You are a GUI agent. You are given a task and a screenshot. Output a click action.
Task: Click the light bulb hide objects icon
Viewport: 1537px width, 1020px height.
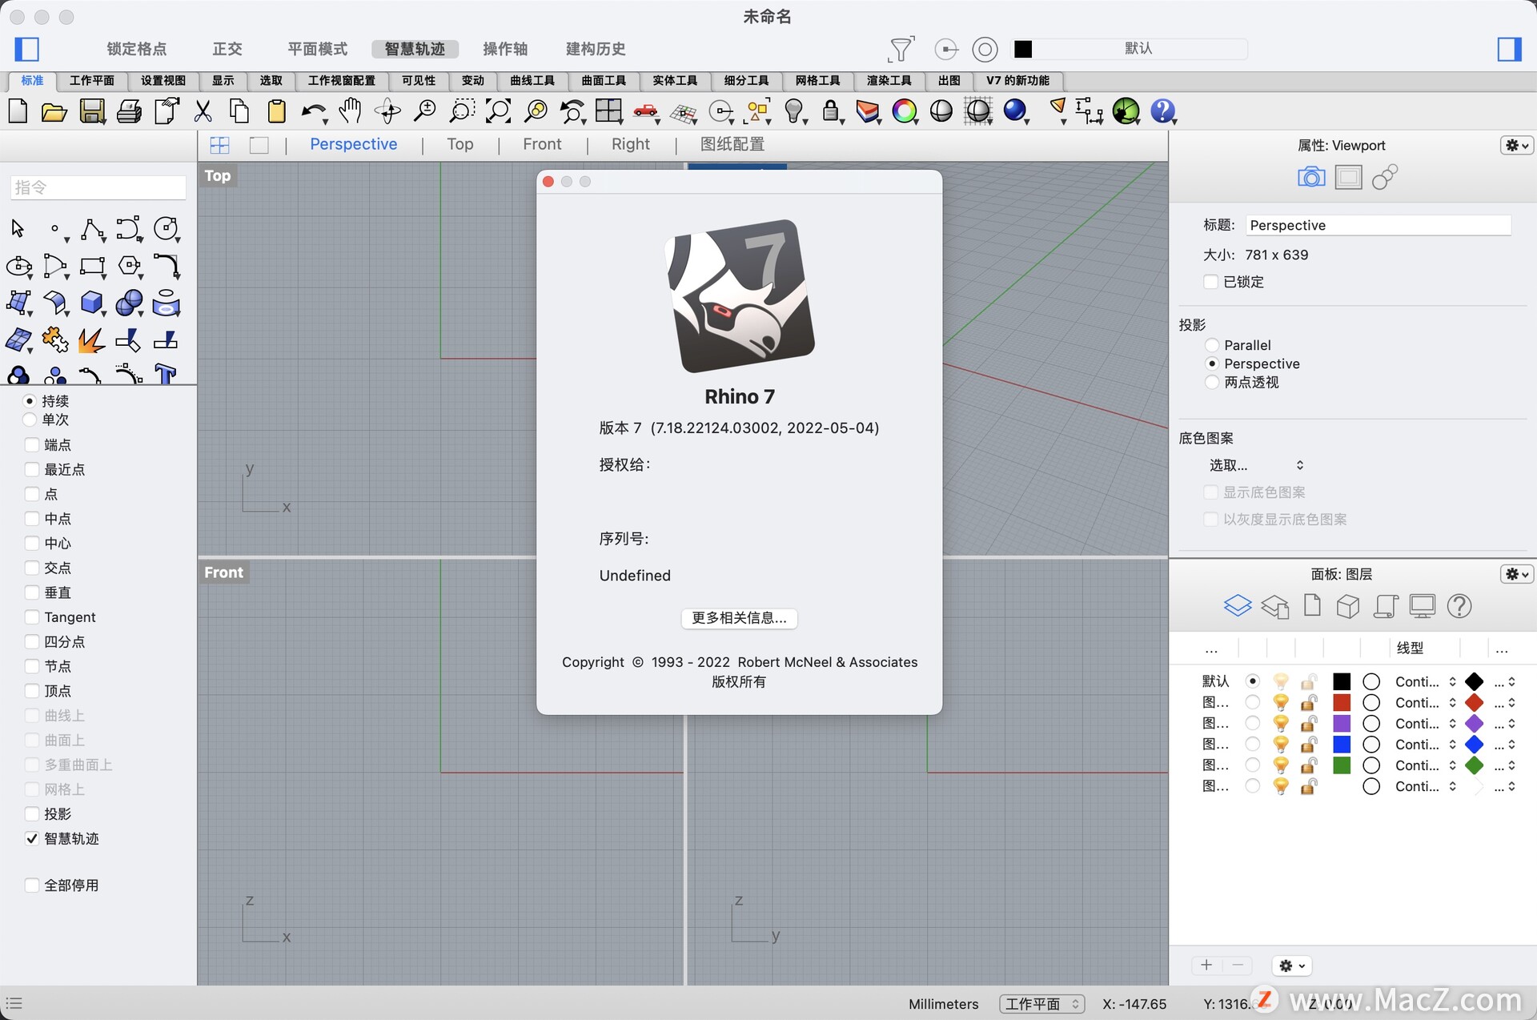[x=794, y=111]
